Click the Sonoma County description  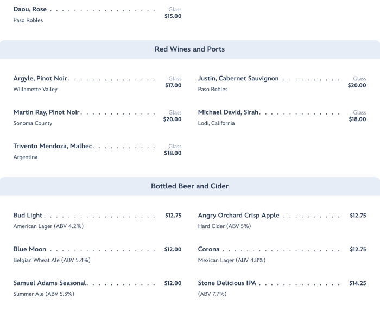(33, 123)
